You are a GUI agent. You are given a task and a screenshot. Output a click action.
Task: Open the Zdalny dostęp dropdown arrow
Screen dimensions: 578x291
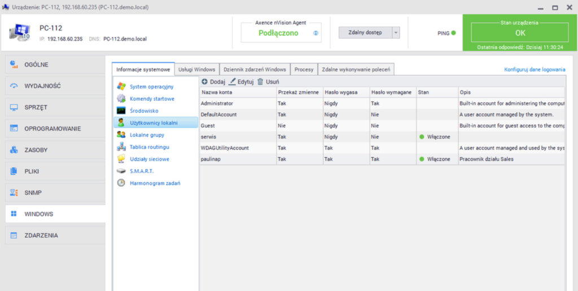coord(396,33)
